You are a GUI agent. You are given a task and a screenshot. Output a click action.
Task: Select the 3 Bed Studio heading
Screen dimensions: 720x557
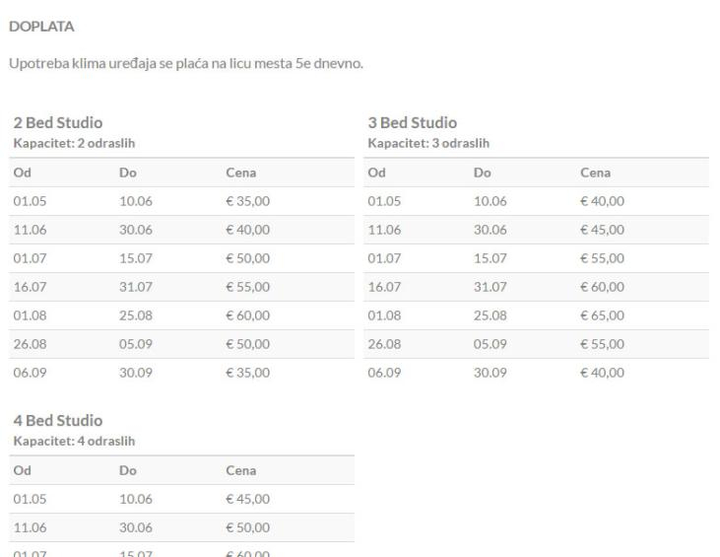tap(412, 123)
